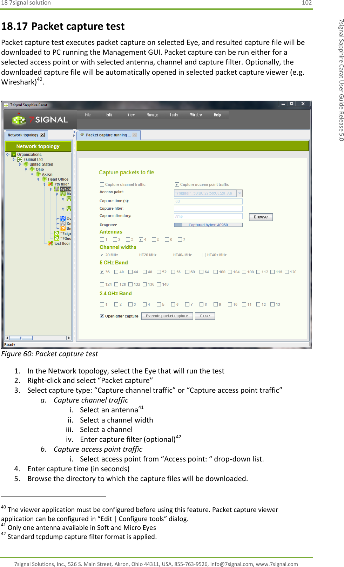The image size is (344, 567).
Task: Close the Packet capture running tab
Action: click(x=135, y=135)
